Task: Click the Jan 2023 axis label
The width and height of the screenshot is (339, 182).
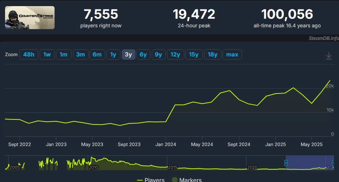Action: (56, 144)
